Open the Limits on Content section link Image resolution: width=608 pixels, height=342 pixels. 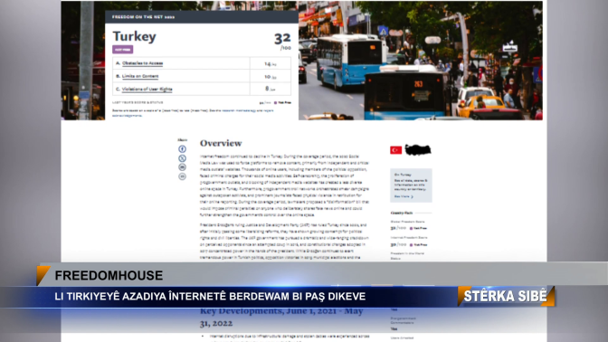(x=140, y=76)
